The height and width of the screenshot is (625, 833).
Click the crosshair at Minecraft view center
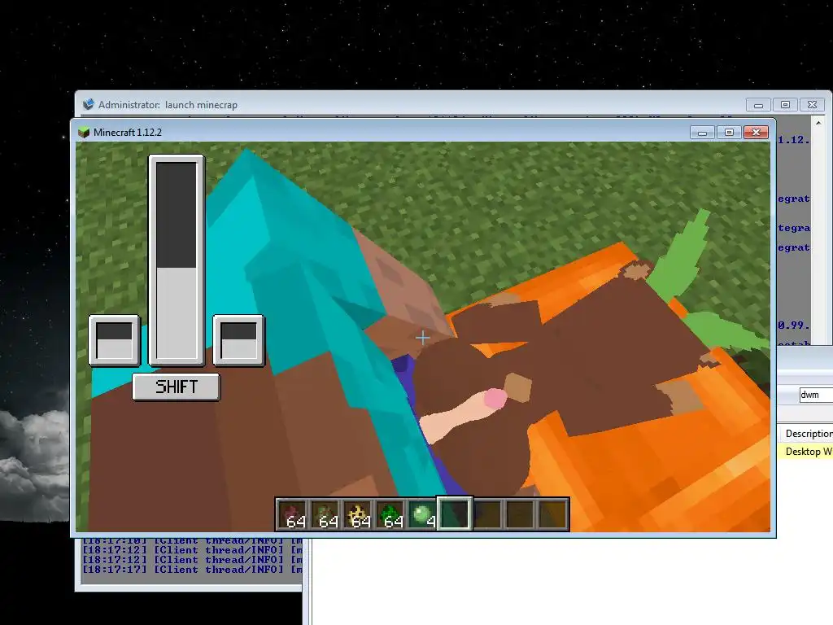pos(423,338)
